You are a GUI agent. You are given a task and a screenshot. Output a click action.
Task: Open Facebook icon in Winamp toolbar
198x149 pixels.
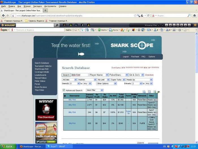coord(82,25)
